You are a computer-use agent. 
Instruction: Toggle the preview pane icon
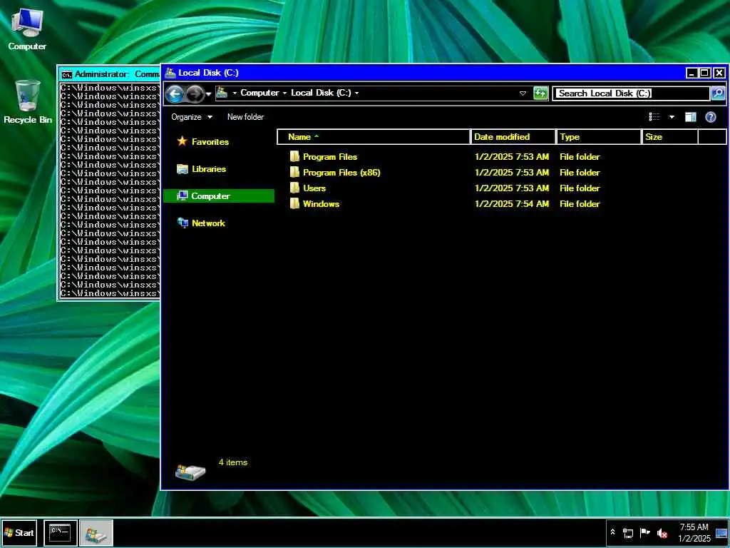click(x=690, y=117)
